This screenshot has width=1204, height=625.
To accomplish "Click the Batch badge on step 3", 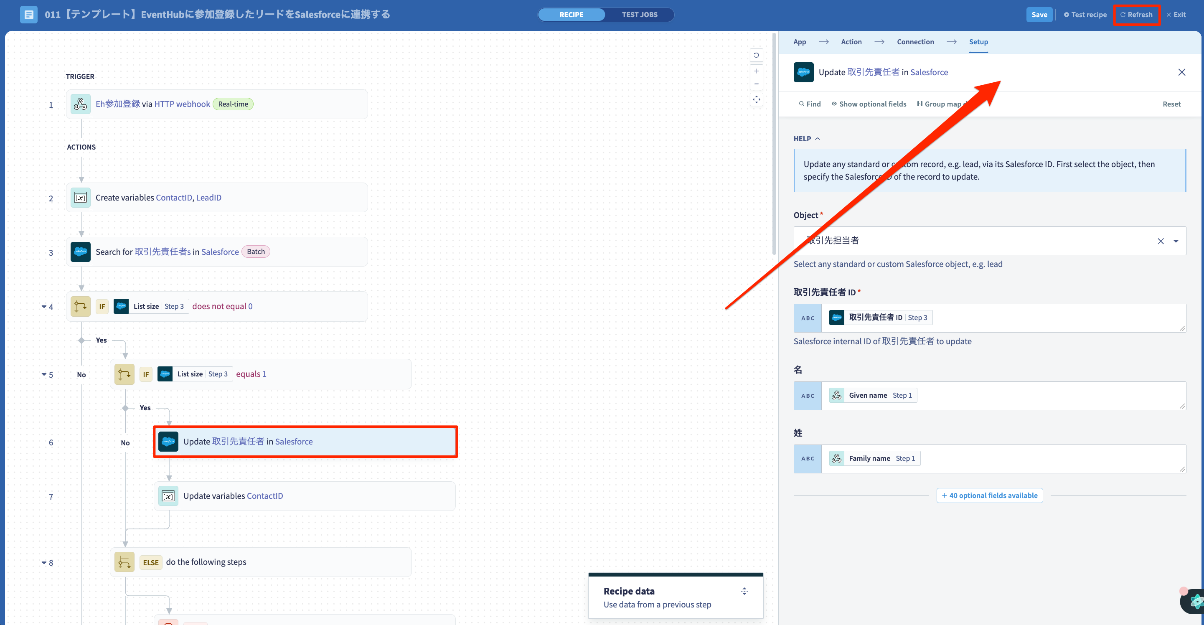I will (x=256, y=252).
